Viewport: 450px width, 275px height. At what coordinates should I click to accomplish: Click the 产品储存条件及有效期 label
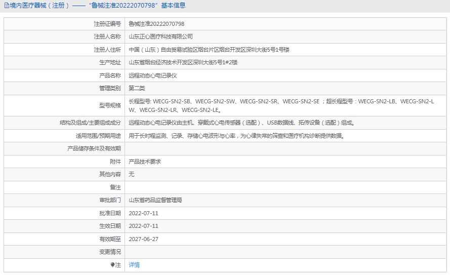pos(94,148)
